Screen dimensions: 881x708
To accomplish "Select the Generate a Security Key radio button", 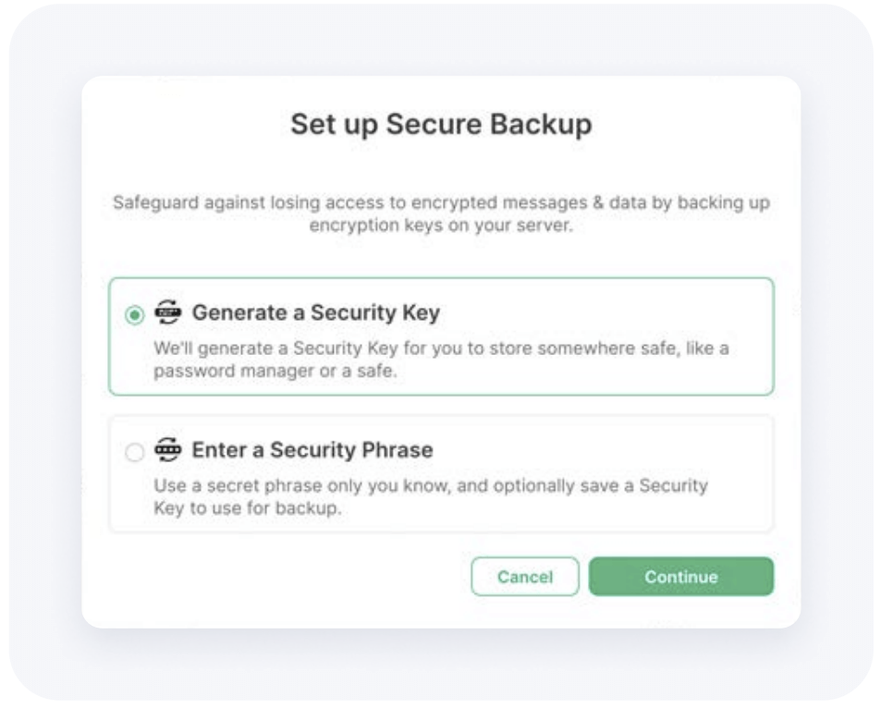I will click(x=134, y=314).
